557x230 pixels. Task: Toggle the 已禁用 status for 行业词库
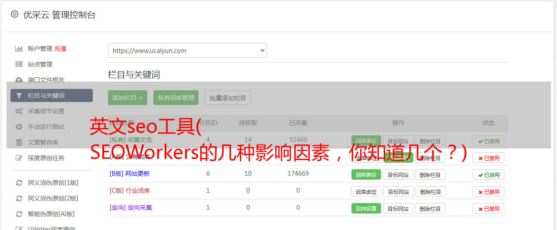[489, 191]
